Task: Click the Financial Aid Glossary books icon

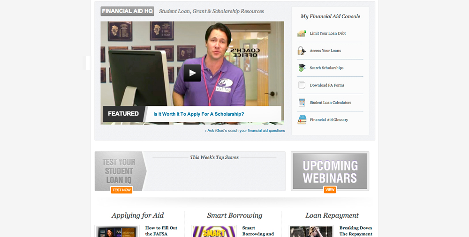Action: click(x=302, y=120)
